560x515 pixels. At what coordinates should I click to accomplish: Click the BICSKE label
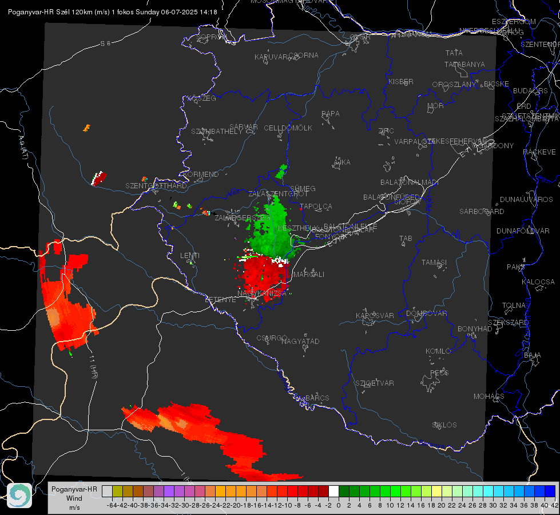pyautogui.click(x=496, y=84)
